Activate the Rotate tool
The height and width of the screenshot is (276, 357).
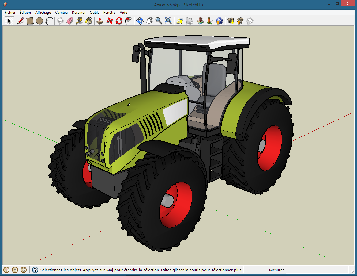coord(119,21)
